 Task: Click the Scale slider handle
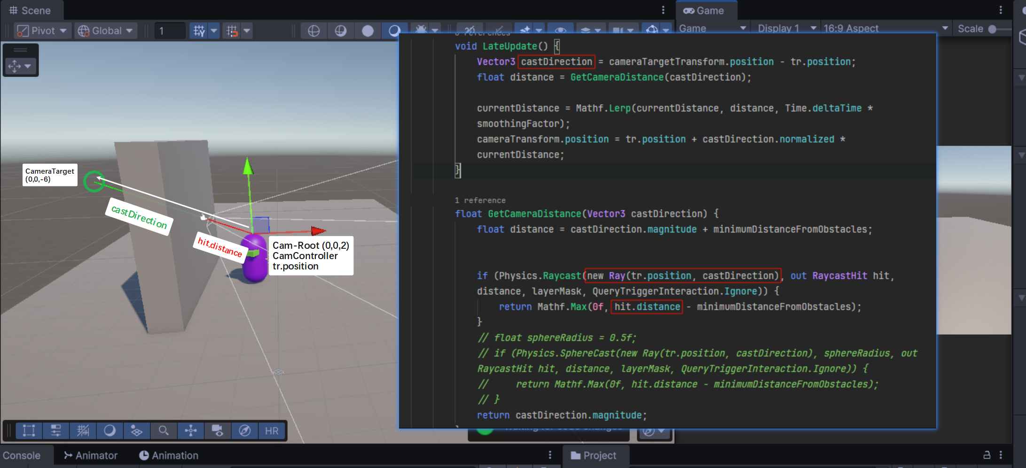992,29
